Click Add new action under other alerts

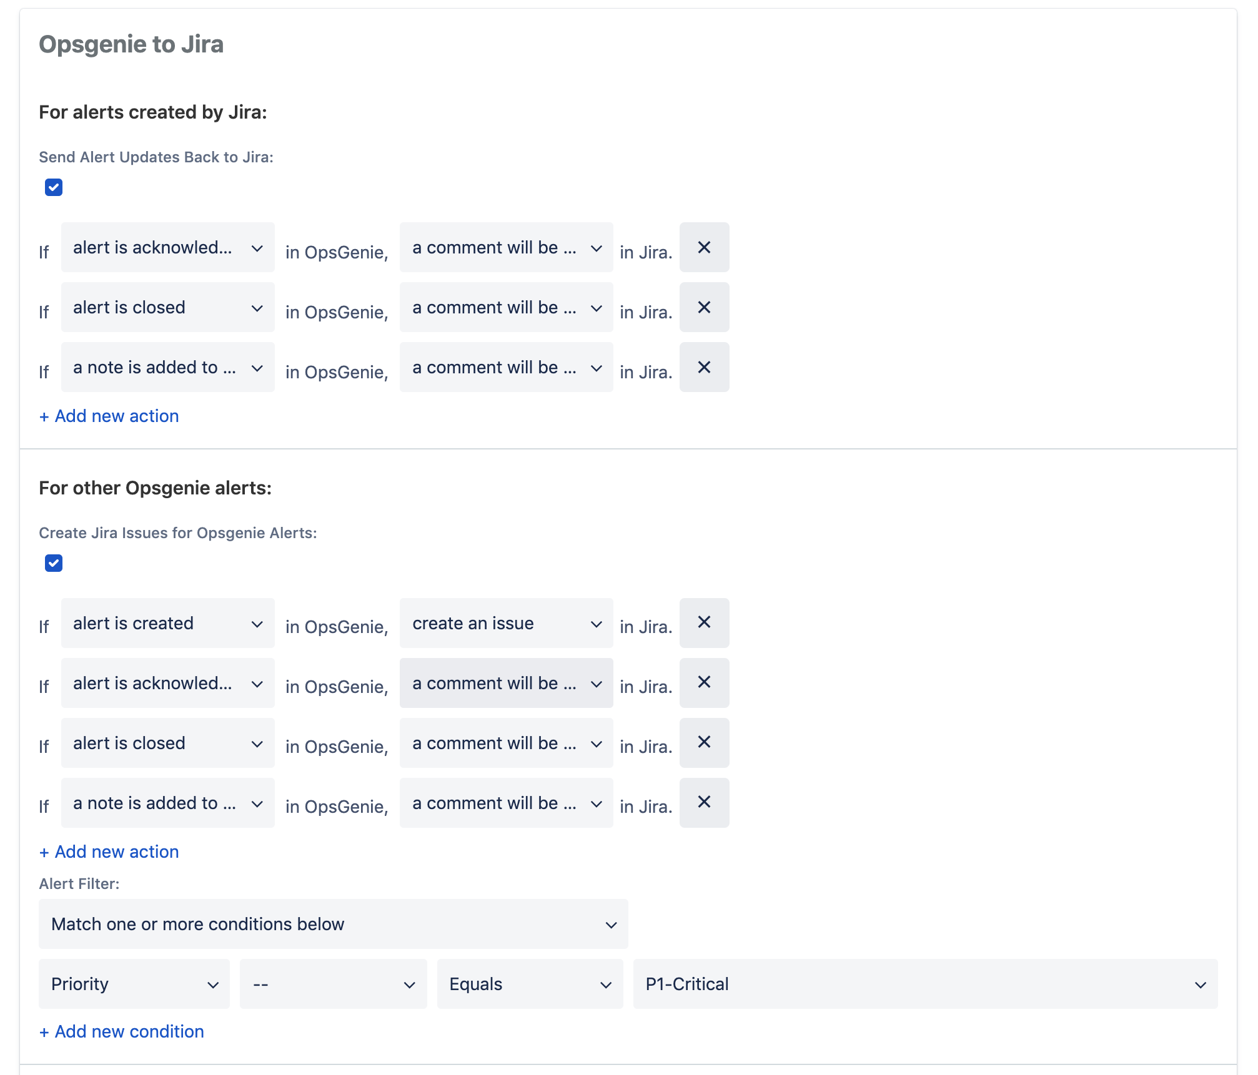tap(109, 852)
